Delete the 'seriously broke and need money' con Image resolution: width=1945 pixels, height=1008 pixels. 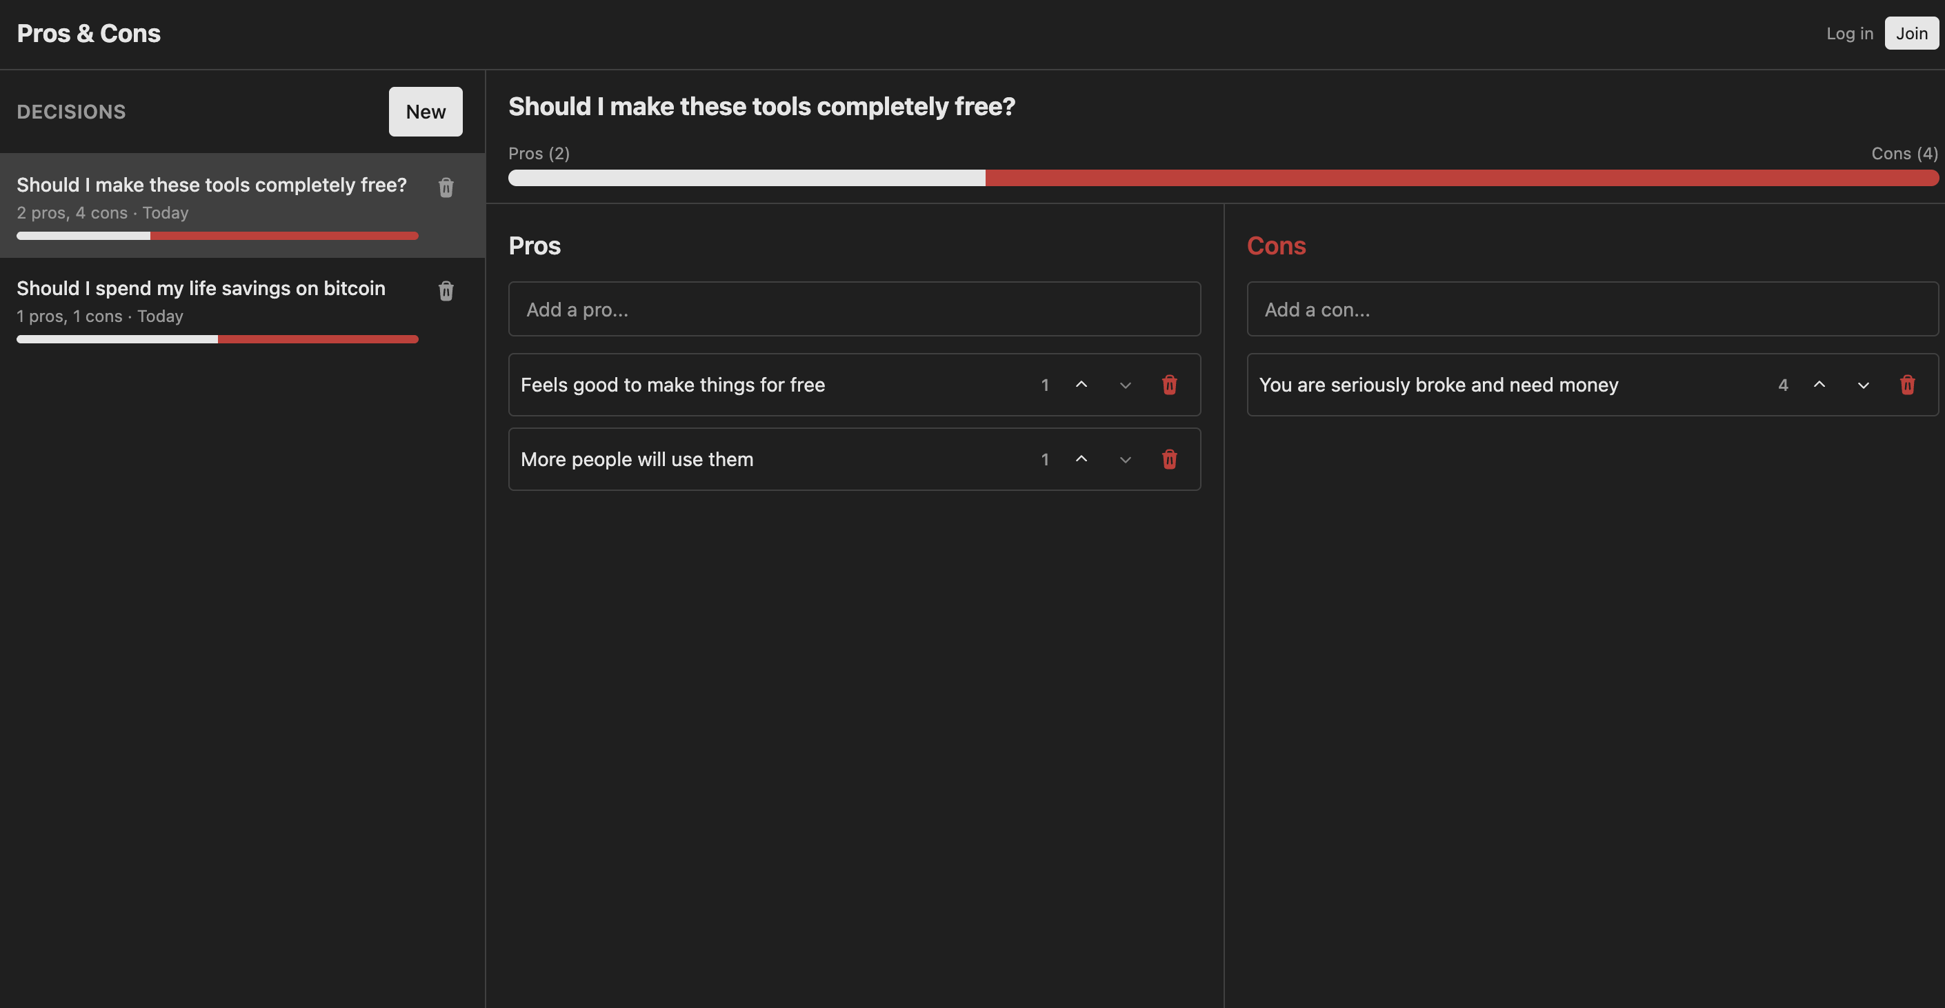(1907, 385)
